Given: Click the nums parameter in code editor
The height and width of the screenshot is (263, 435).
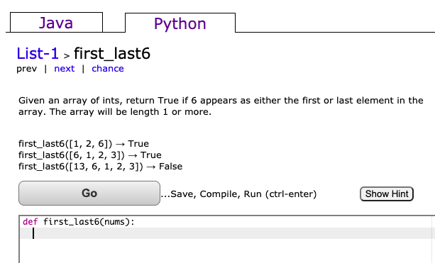Looking at the screenshot, I should click(x=114, y=222).
